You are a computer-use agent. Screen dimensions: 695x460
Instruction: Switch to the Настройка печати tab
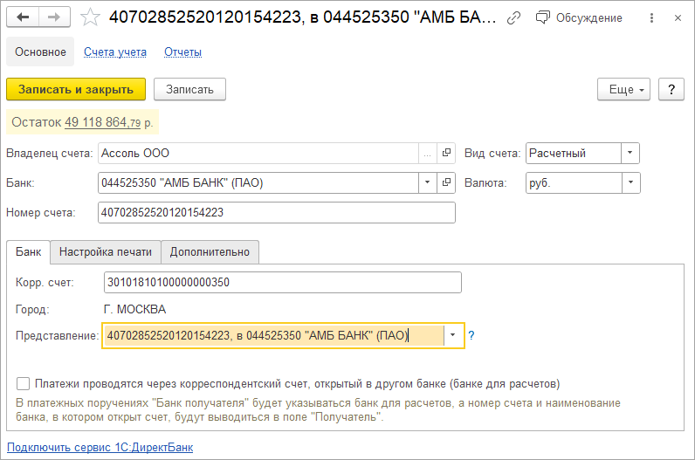105,252
